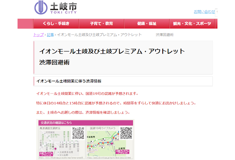Open the 観光・文化・スポーツ menu

192,23
